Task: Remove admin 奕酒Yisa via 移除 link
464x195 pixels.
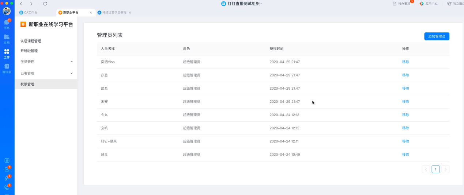Action: point(405,62)
